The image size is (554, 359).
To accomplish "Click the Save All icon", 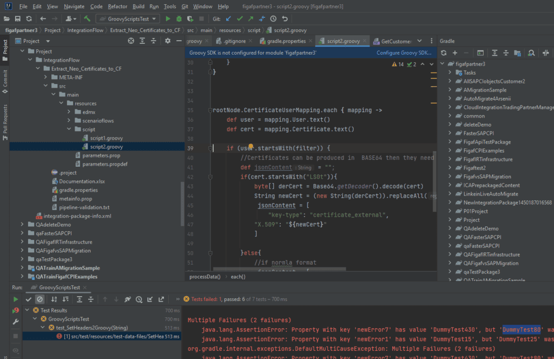I will pos(18,19).
